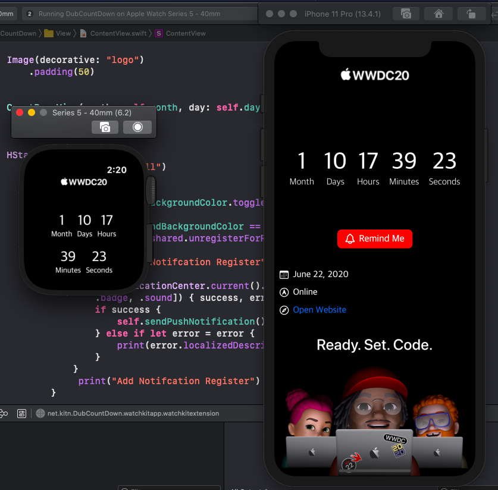This screenshot has height=490, width=498.
Task: Capture screenshot in Series 5 watch simulator
Action: tap(105, 127)
